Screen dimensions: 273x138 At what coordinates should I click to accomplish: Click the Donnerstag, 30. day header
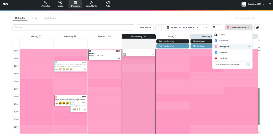coord(139,36)
